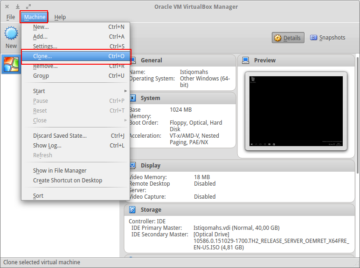Viewport: 360px width, 268px height.
Task: Click the Preview section header
Action: (x=296, y=60)
